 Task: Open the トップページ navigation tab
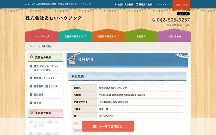[42, 36]
